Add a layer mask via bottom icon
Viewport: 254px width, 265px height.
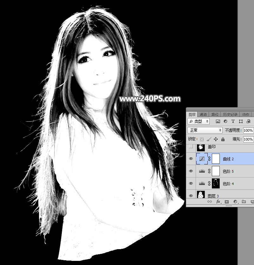coord(227,202)
